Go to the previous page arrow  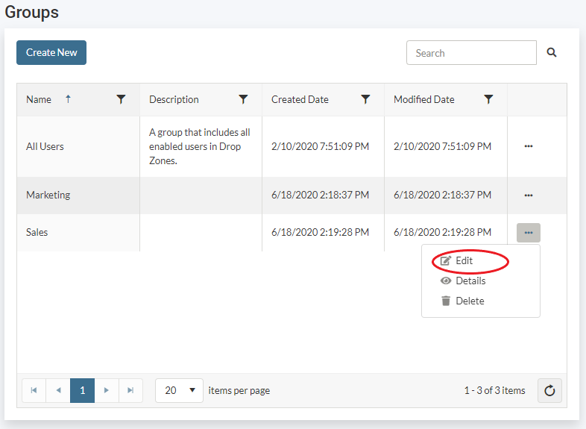click(x=58, y=390)
